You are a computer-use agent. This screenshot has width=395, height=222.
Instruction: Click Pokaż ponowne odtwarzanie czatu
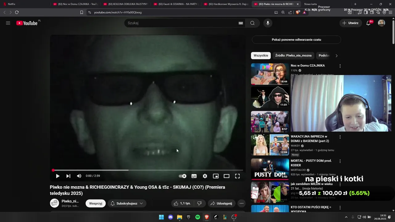(x=296, y=40)
